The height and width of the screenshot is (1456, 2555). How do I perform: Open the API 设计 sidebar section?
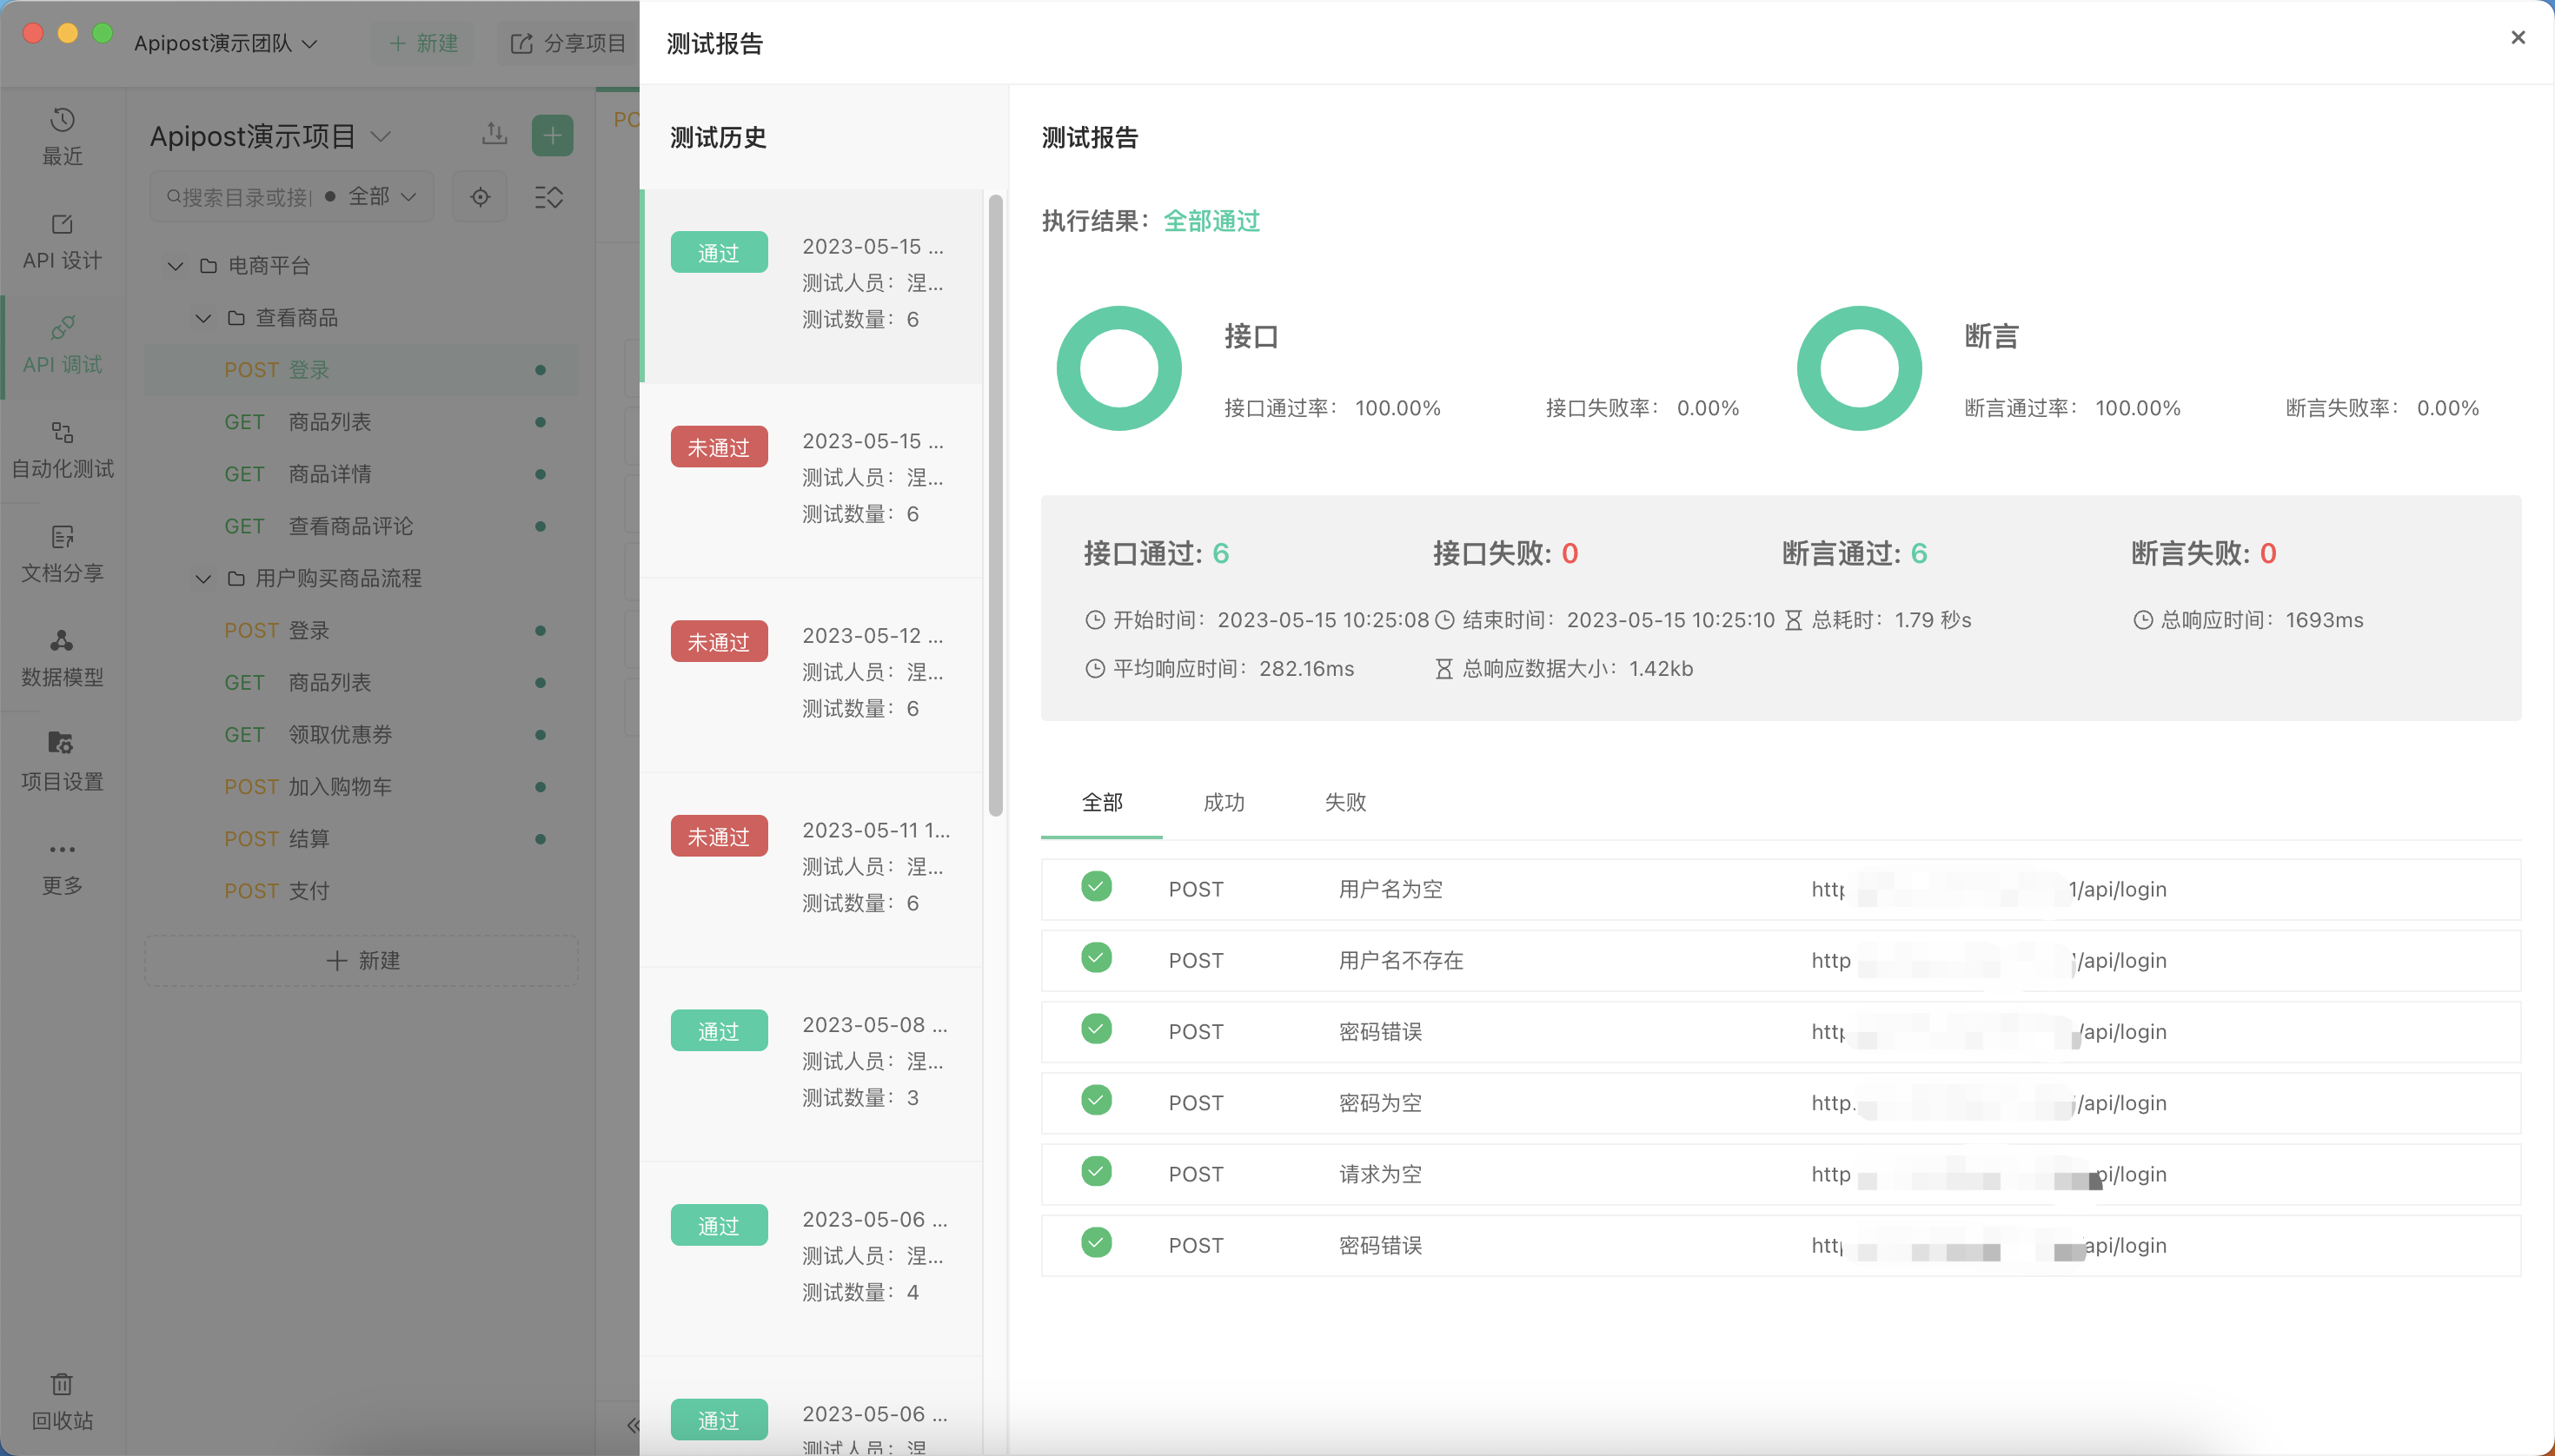click(62, 241)
